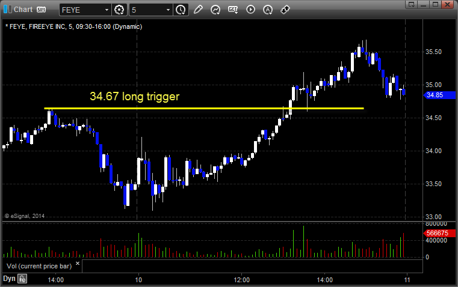Click the 34.67 long trigger annotation
This screenshot has height=287, width=458.
pos(135,97)
